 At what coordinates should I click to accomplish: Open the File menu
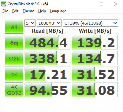coord(5,11)
